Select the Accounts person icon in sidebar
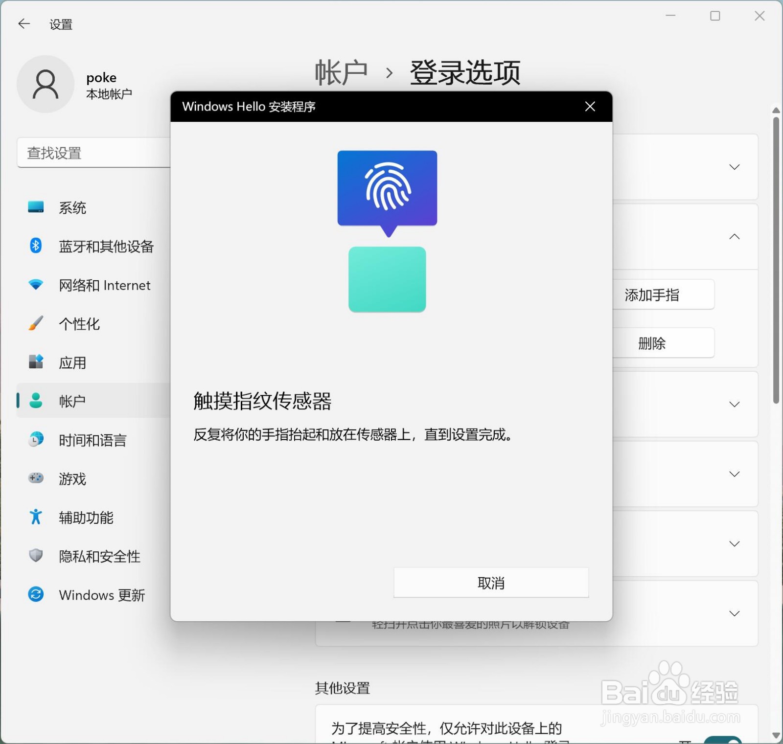 36,401
